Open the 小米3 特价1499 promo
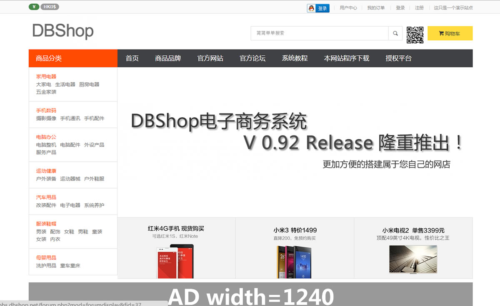The width and height of the screenshot is (500, 306). (295, 248)
